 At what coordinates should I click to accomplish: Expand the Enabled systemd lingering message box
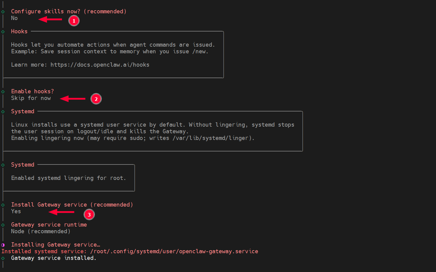(69, 178)
